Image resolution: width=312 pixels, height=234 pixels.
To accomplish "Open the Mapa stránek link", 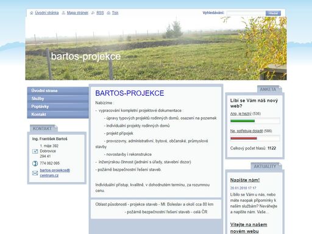I will pos(77,13).
